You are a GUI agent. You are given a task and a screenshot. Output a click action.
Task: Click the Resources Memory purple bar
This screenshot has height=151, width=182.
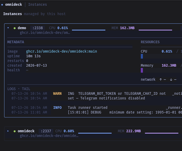coord(142,70)
